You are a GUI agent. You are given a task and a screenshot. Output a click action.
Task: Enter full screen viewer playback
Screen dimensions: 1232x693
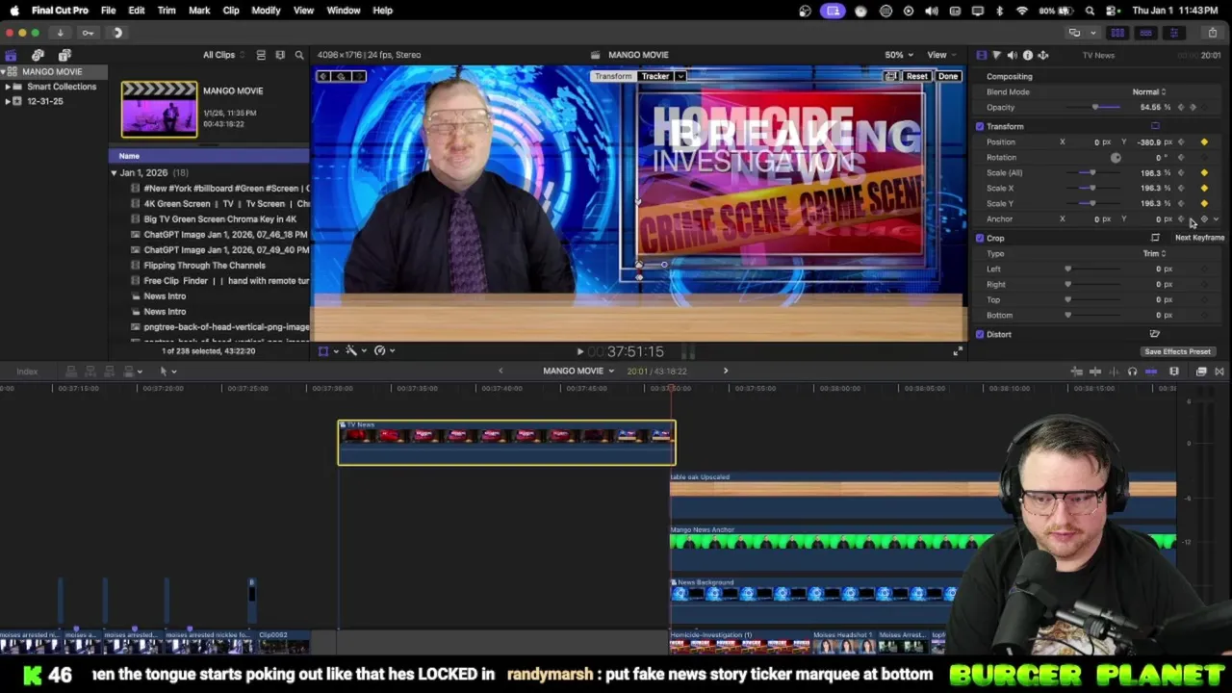(957, 351)
